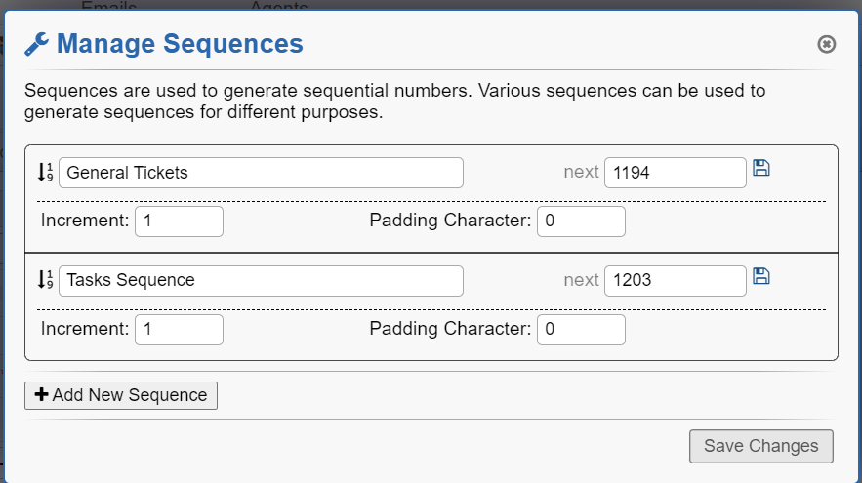Click the sequences description paragraph
Image resolution: width=862 pixels, height=483 pixels.
click(x=394, y=101)
